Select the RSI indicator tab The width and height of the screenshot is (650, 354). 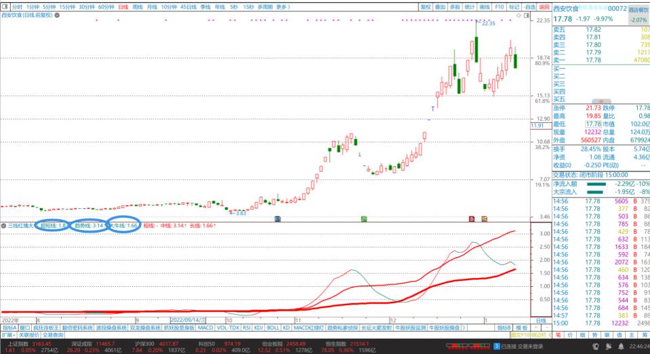tap(247, 328)
